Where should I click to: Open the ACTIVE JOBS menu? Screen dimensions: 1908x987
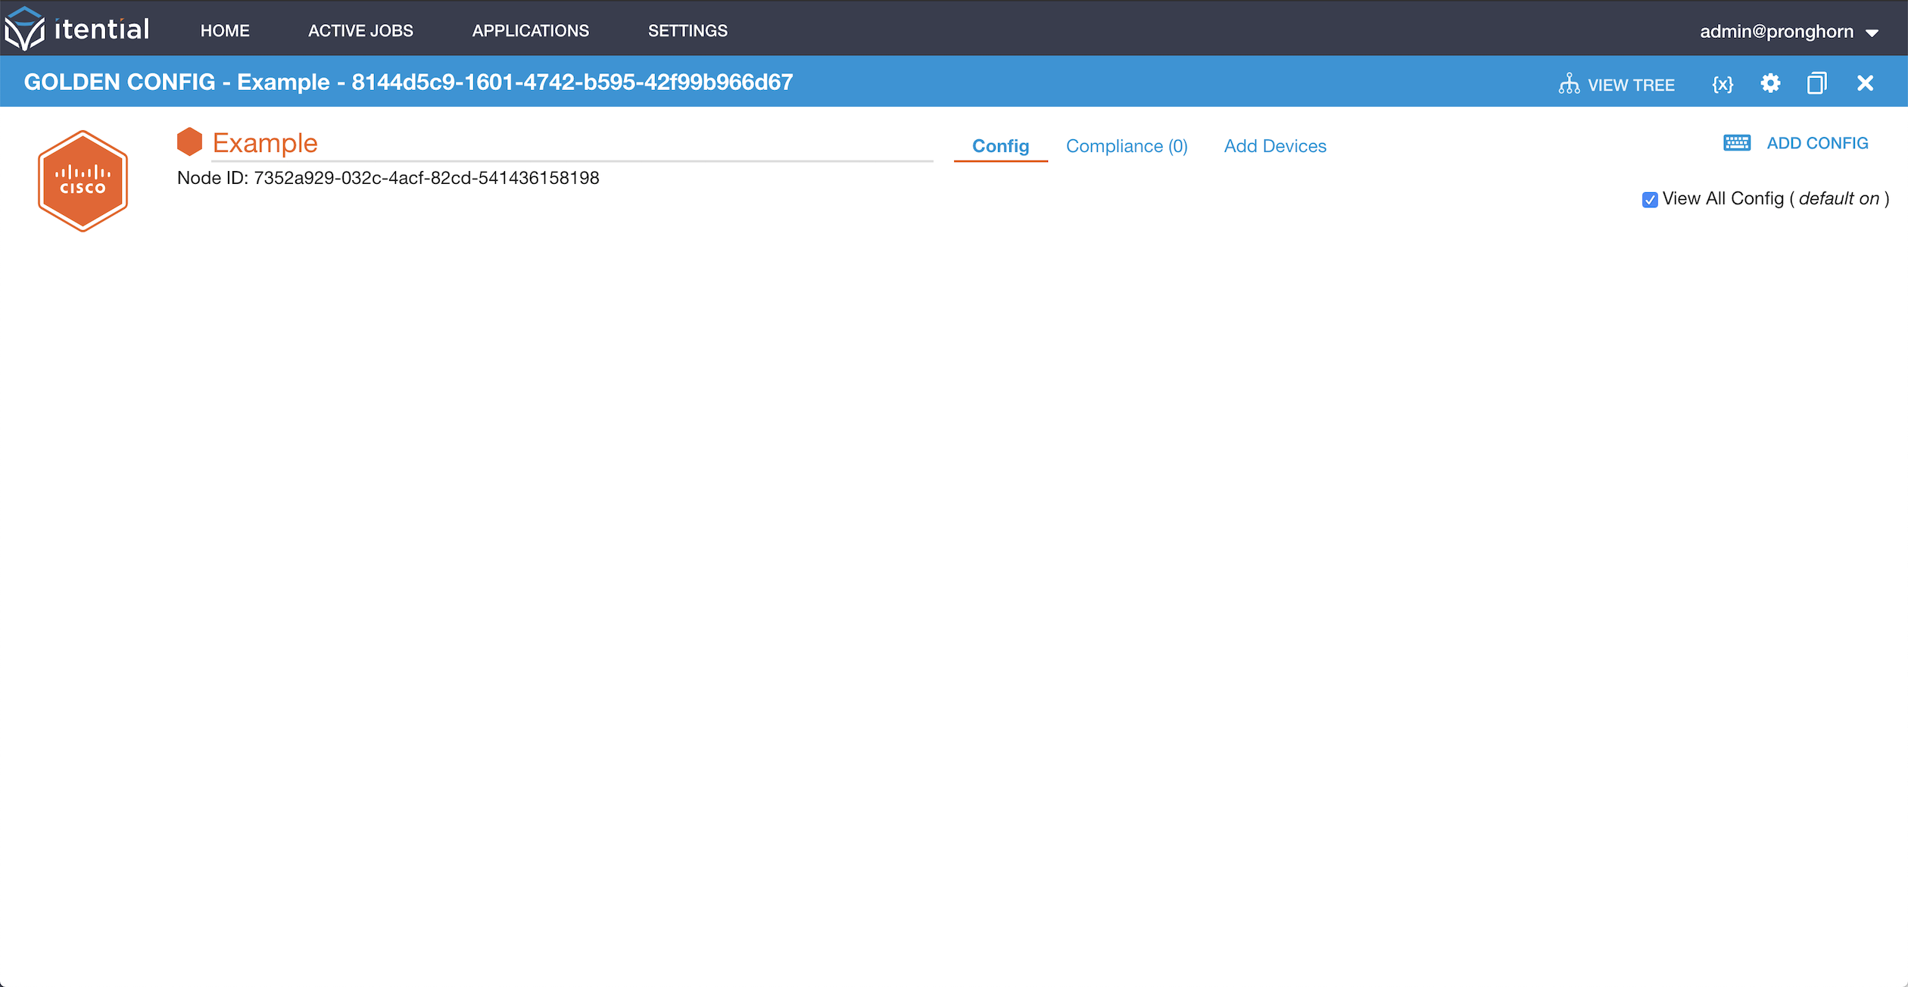coord(360,31)
